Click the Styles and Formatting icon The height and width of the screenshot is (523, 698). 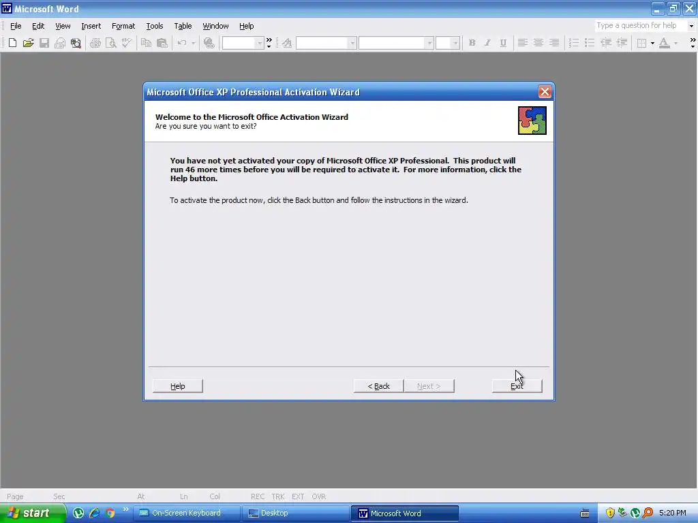coord(287,43)
